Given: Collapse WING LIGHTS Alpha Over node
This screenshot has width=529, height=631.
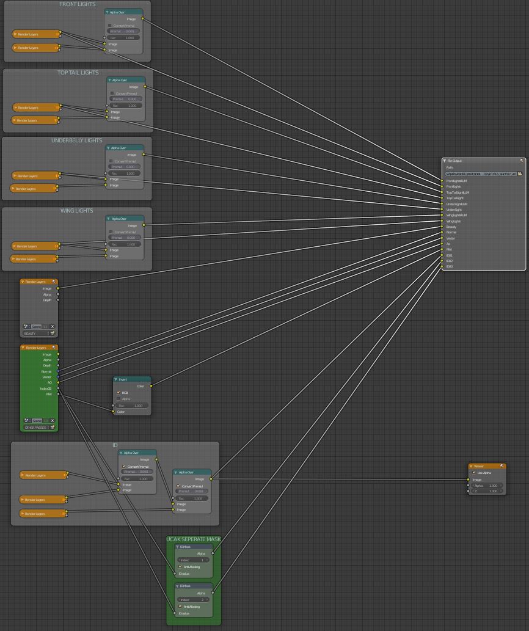Looking at the screenshot, I should [x=108, y=219].
